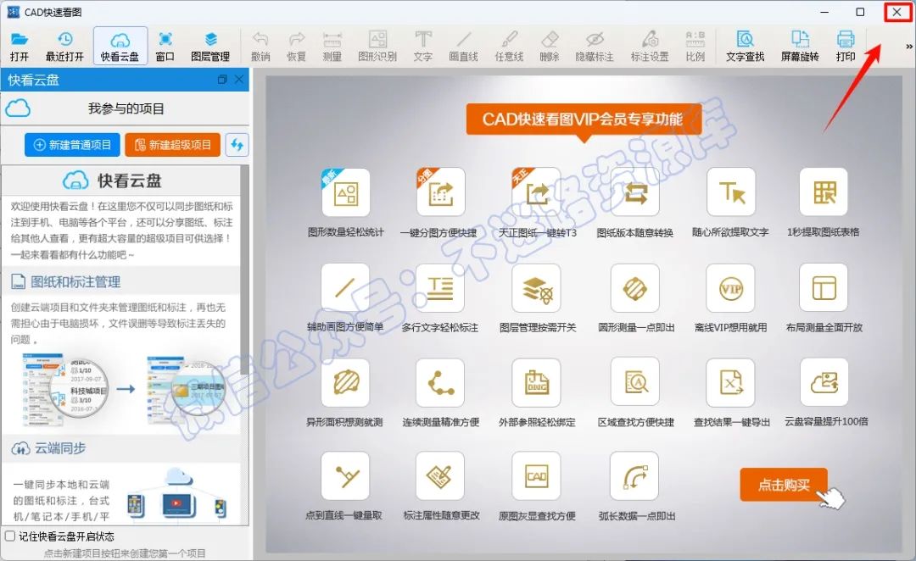Viewport: 916px width, 561px height.
Task: Open 标注设置 annotation settings
Action: (650, 47)
